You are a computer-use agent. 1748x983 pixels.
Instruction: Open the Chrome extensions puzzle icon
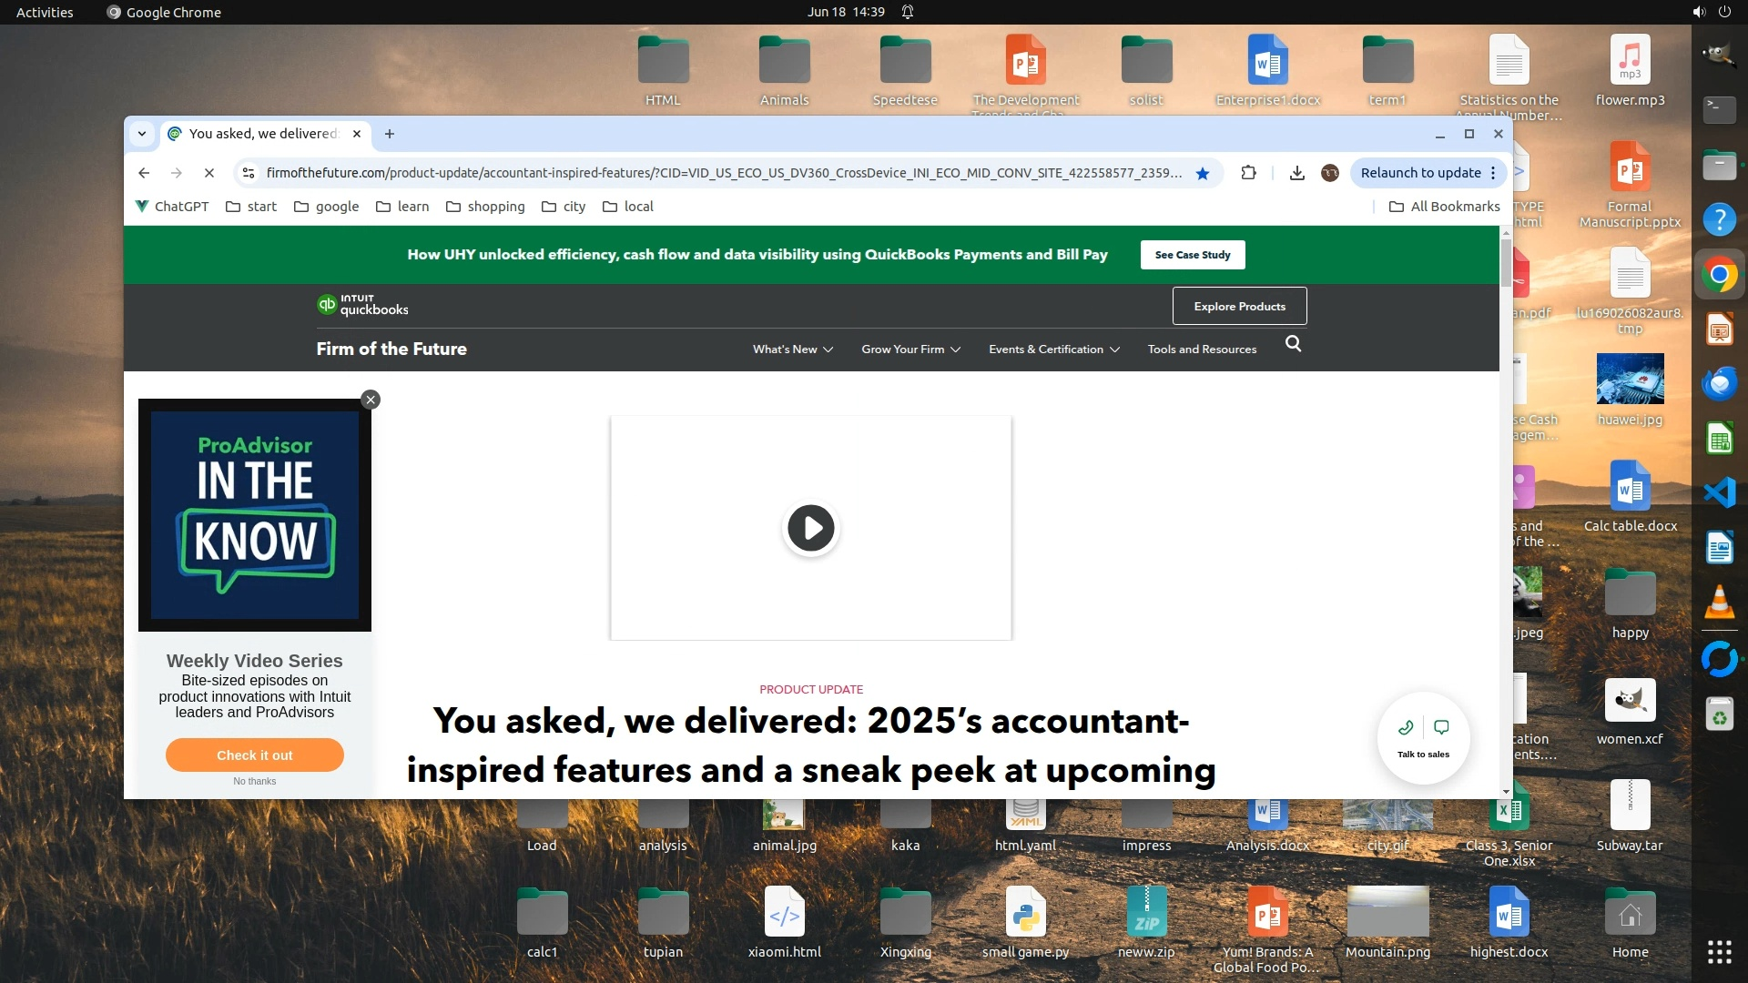[x=1248, y=173]
